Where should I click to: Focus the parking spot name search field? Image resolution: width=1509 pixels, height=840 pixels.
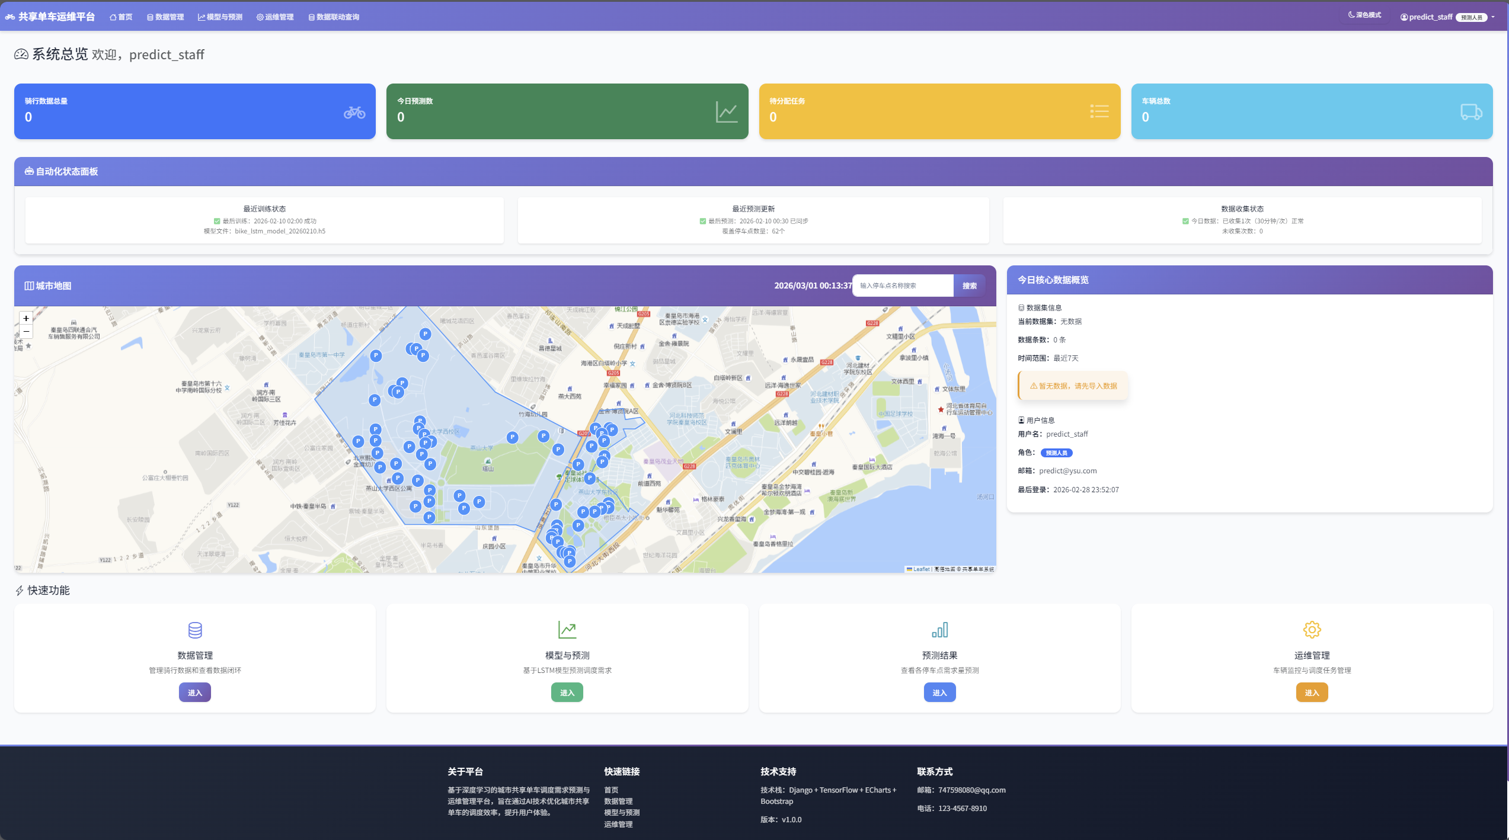pyautogui.click(x=903, y=286)
